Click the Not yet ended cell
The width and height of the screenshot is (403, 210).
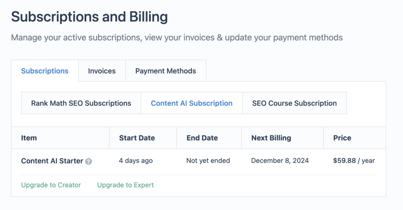coord(208,161)
